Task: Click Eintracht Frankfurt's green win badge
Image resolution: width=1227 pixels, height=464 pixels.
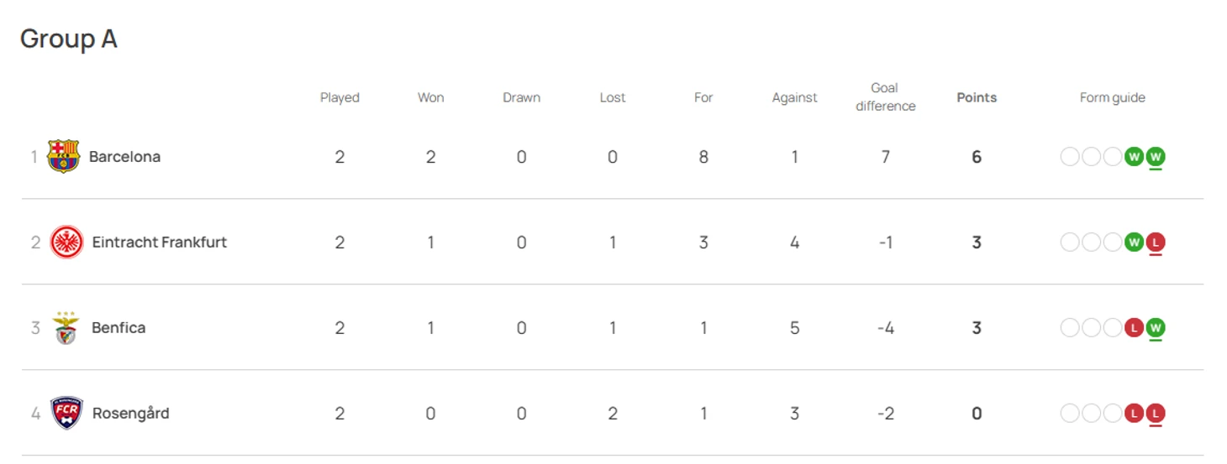Action: 1134,242
